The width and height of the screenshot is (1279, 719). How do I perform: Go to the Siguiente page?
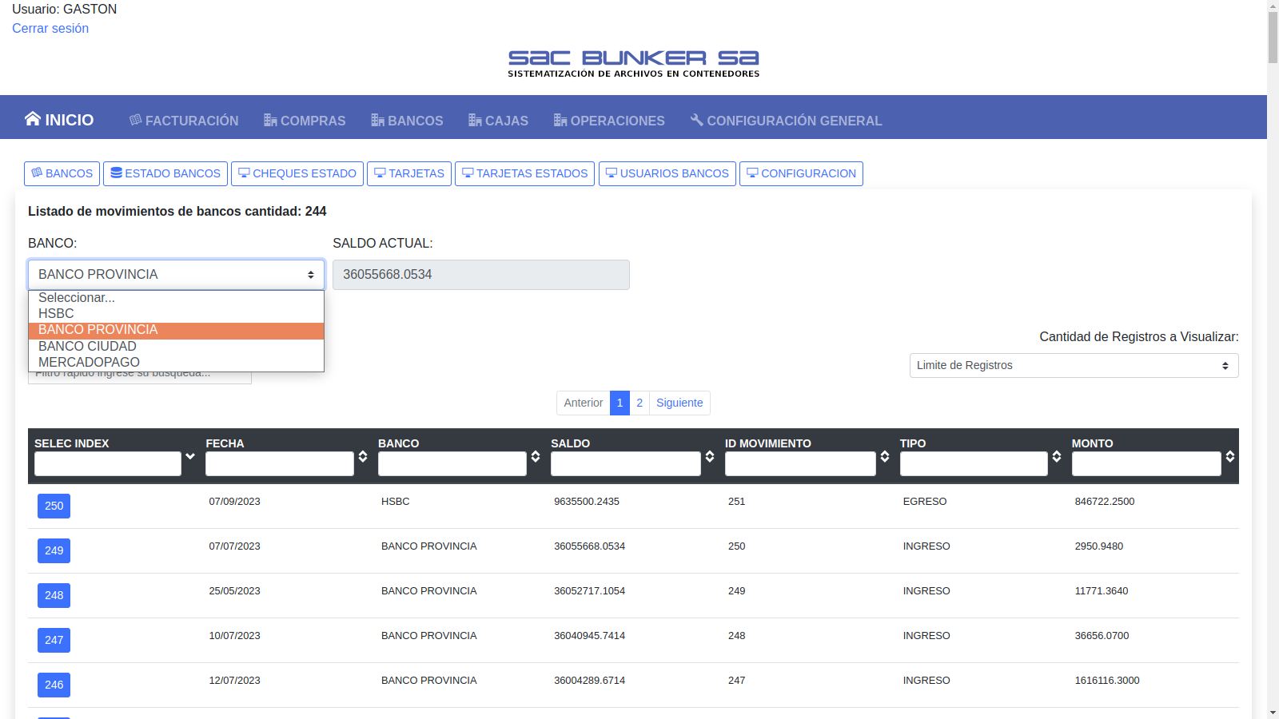pos(679,403)
